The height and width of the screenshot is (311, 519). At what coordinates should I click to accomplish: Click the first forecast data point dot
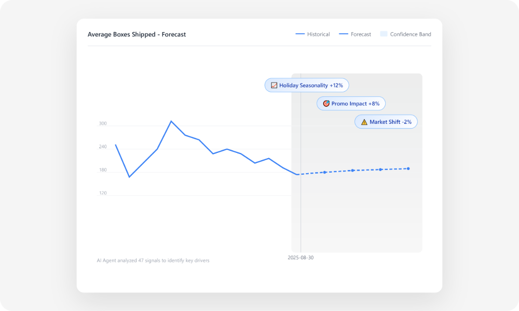click(x=325, y=172)
